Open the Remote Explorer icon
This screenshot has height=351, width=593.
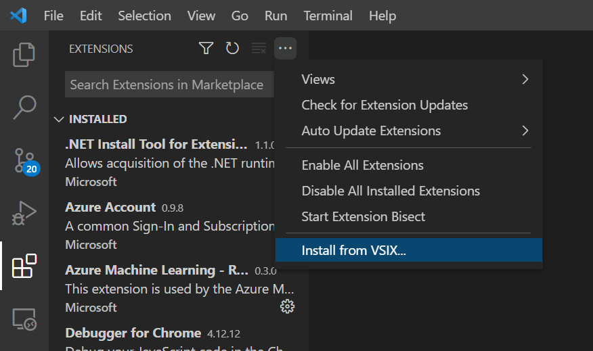24,319
